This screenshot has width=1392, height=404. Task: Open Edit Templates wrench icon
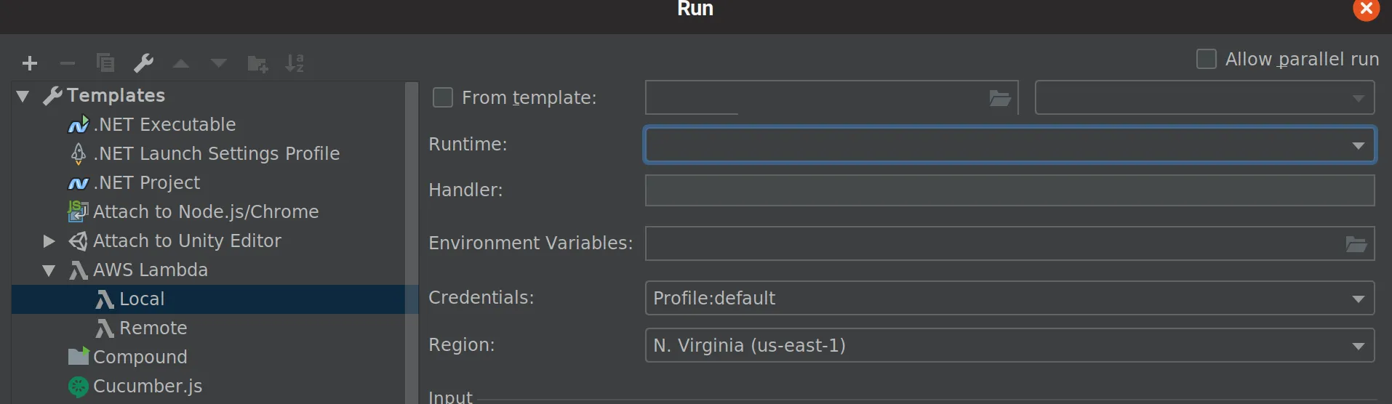point(143,64)
